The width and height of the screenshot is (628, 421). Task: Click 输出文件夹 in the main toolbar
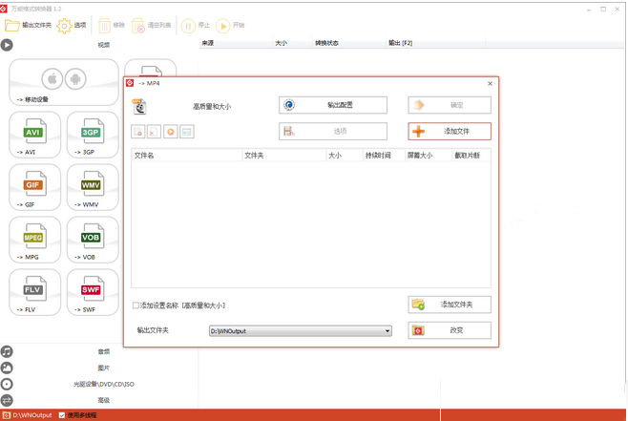coord(29,26)
